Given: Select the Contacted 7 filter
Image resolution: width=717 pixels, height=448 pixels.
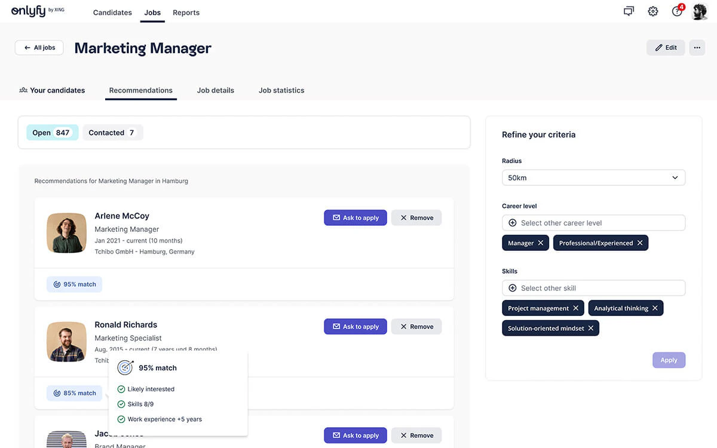Looking at the screenshot, I should 112,133.
